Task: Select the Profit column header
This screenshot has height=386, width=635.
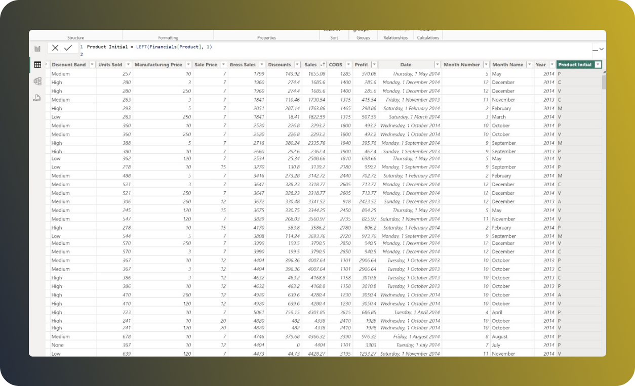Action: coord(360,65)
